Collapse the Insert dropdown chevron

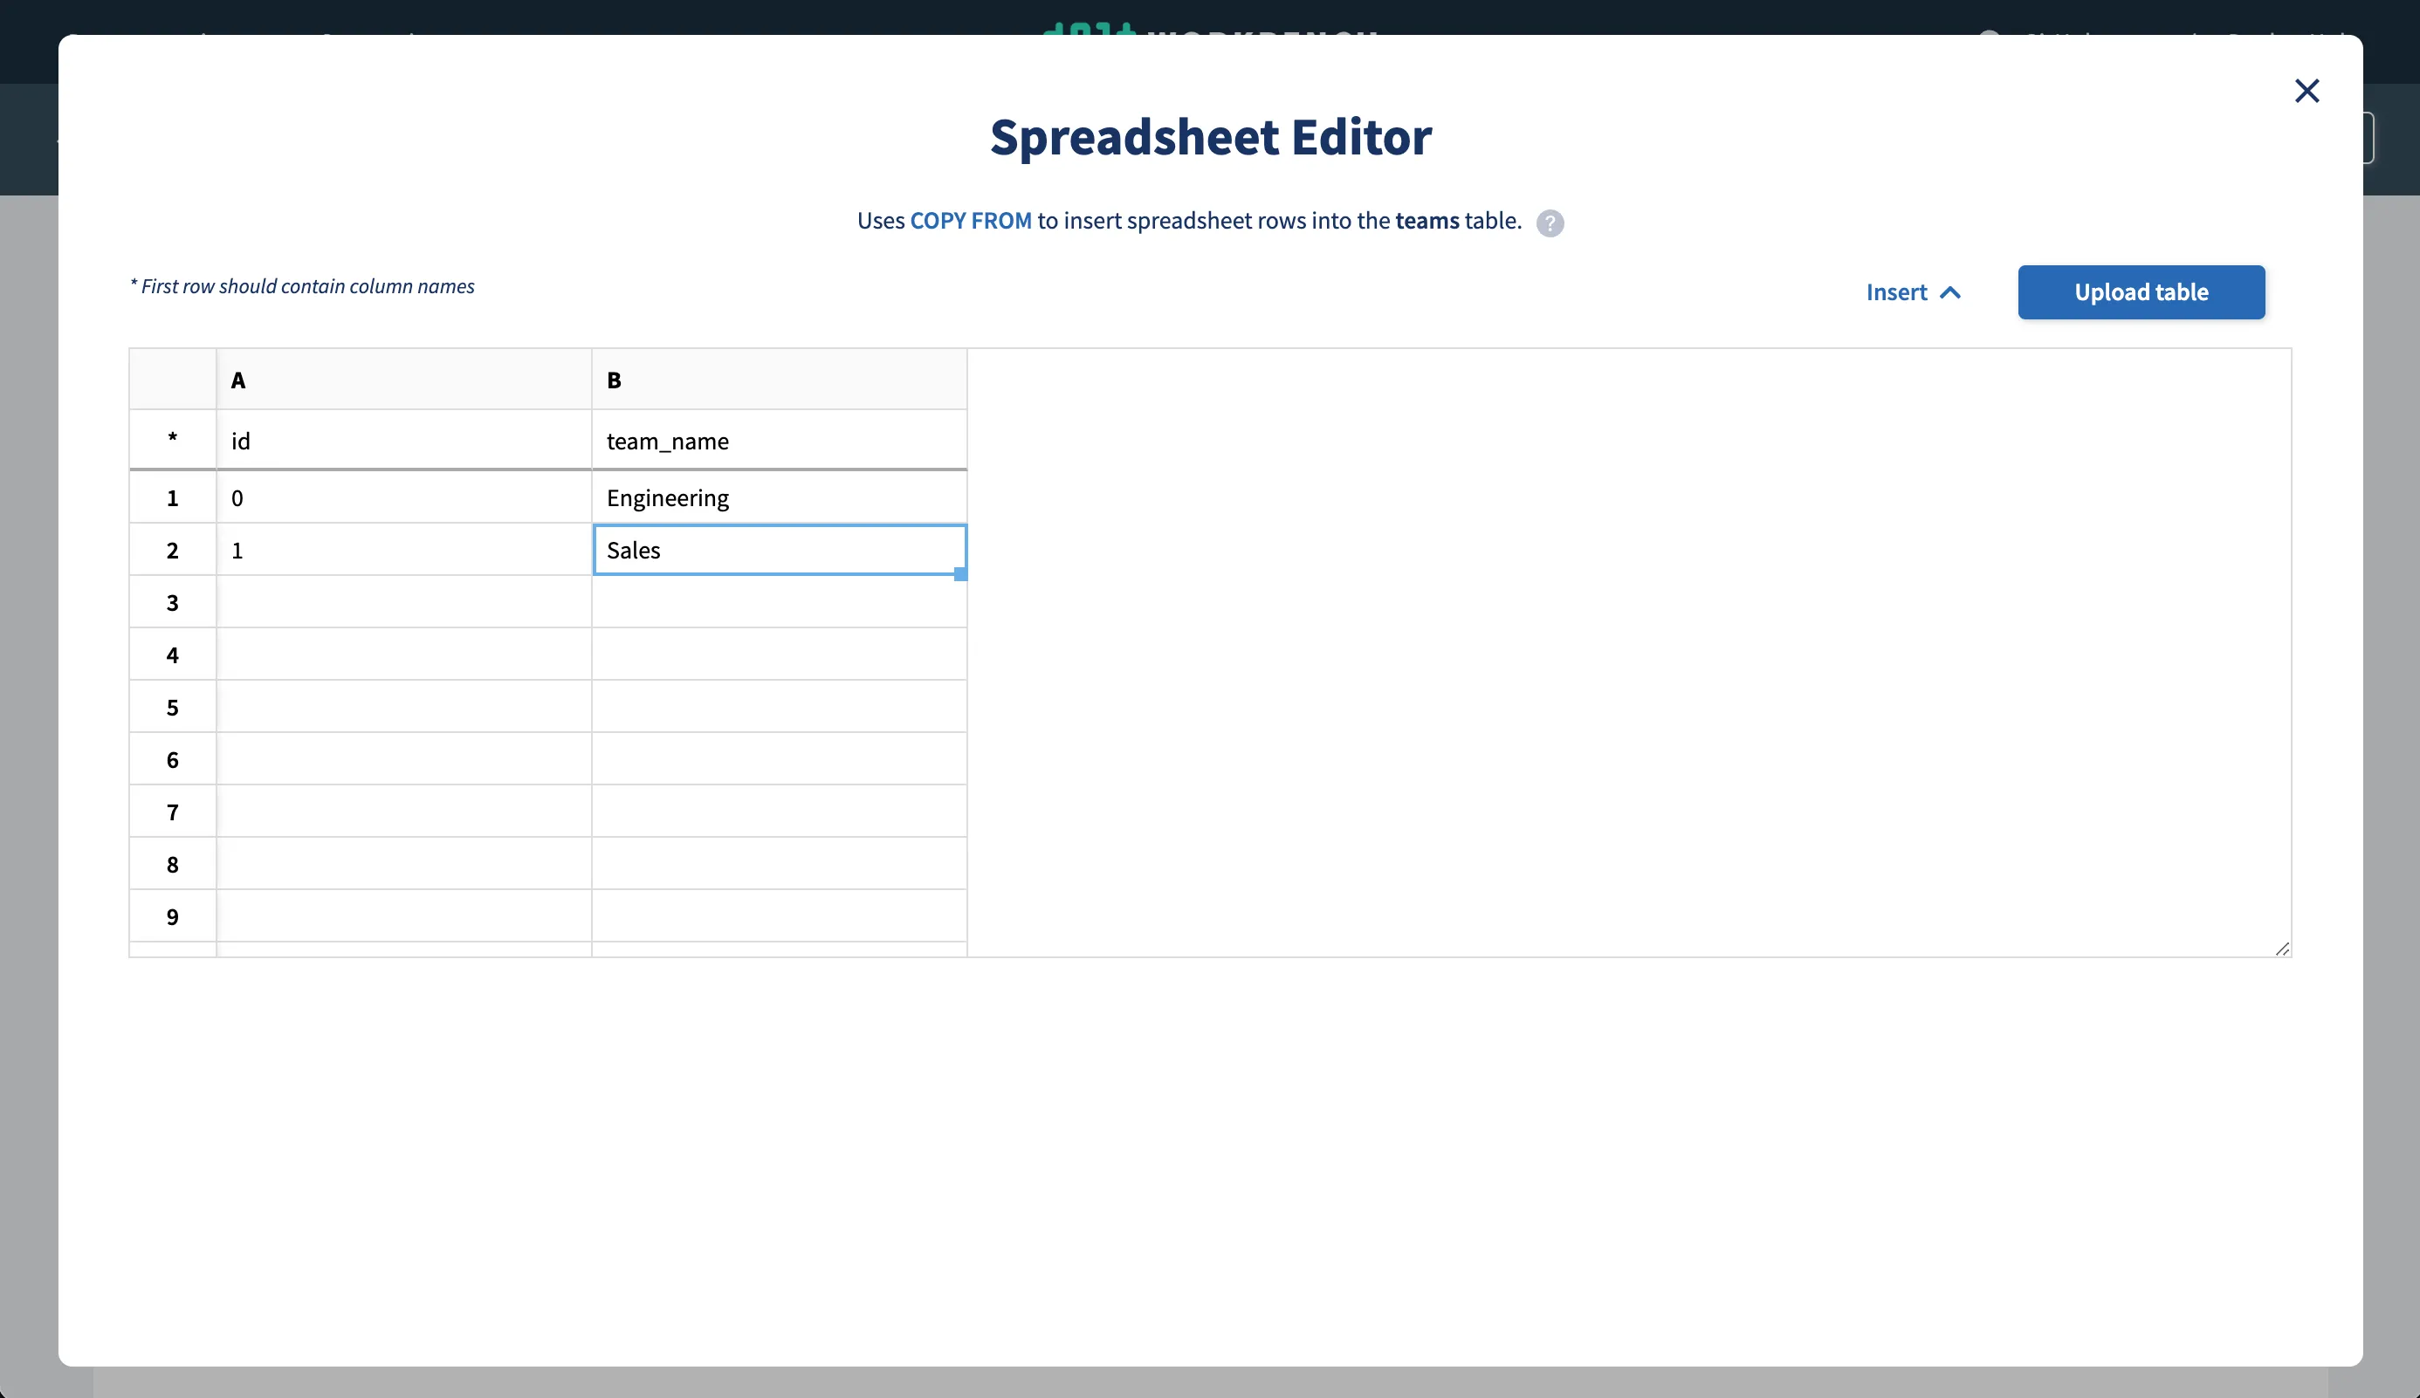1951,293
